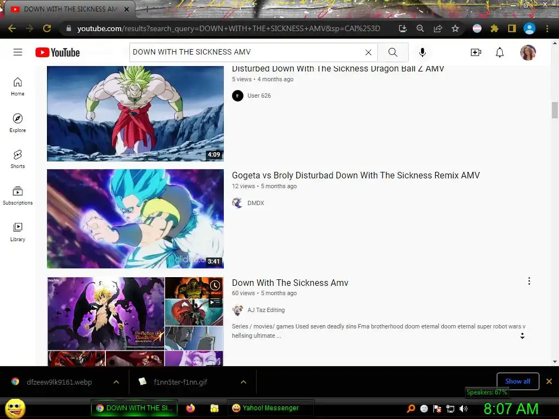The width and height of the screenshot is (559, 419).
Task: Click browser back arrow
Action: 12,28
